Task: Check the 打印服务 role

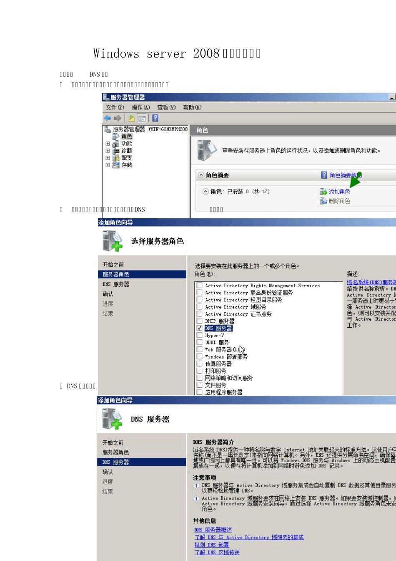Action: pyautogui.click(x=199, y=371)
